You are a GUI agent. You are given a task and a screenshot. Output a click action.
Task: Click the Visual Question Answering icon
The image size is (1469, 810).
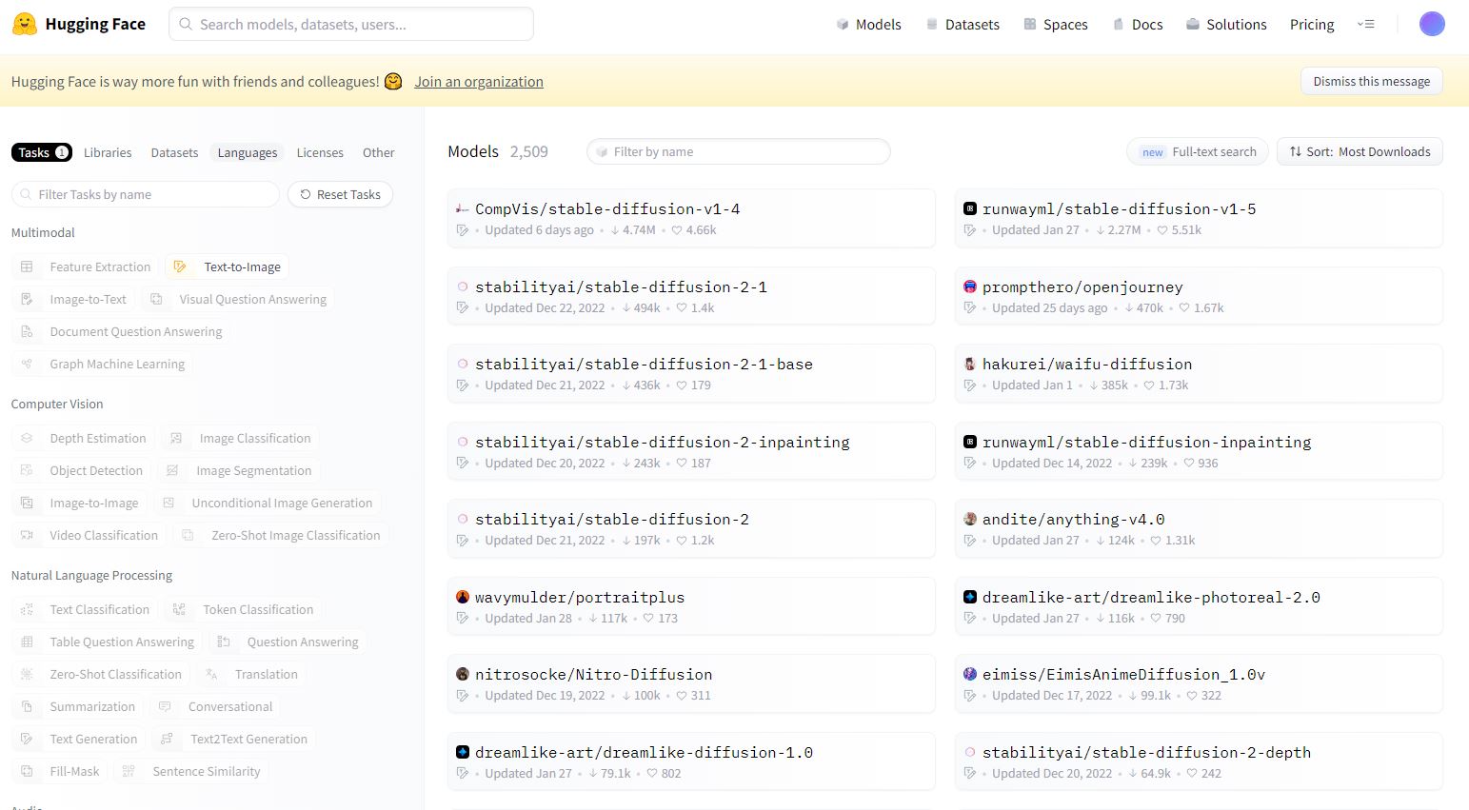[156, 299]
